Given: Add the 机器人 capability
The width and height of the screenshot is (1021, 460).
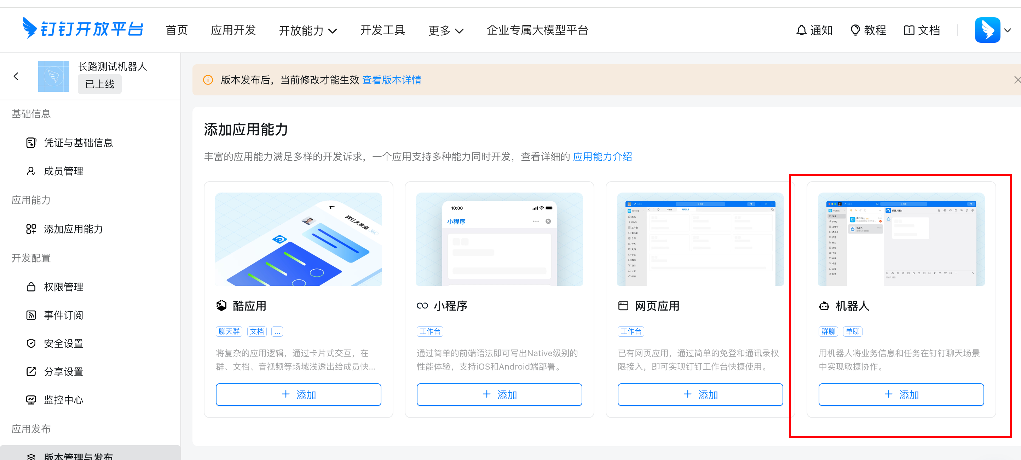Looking at the screenshot, I should 901,394.
